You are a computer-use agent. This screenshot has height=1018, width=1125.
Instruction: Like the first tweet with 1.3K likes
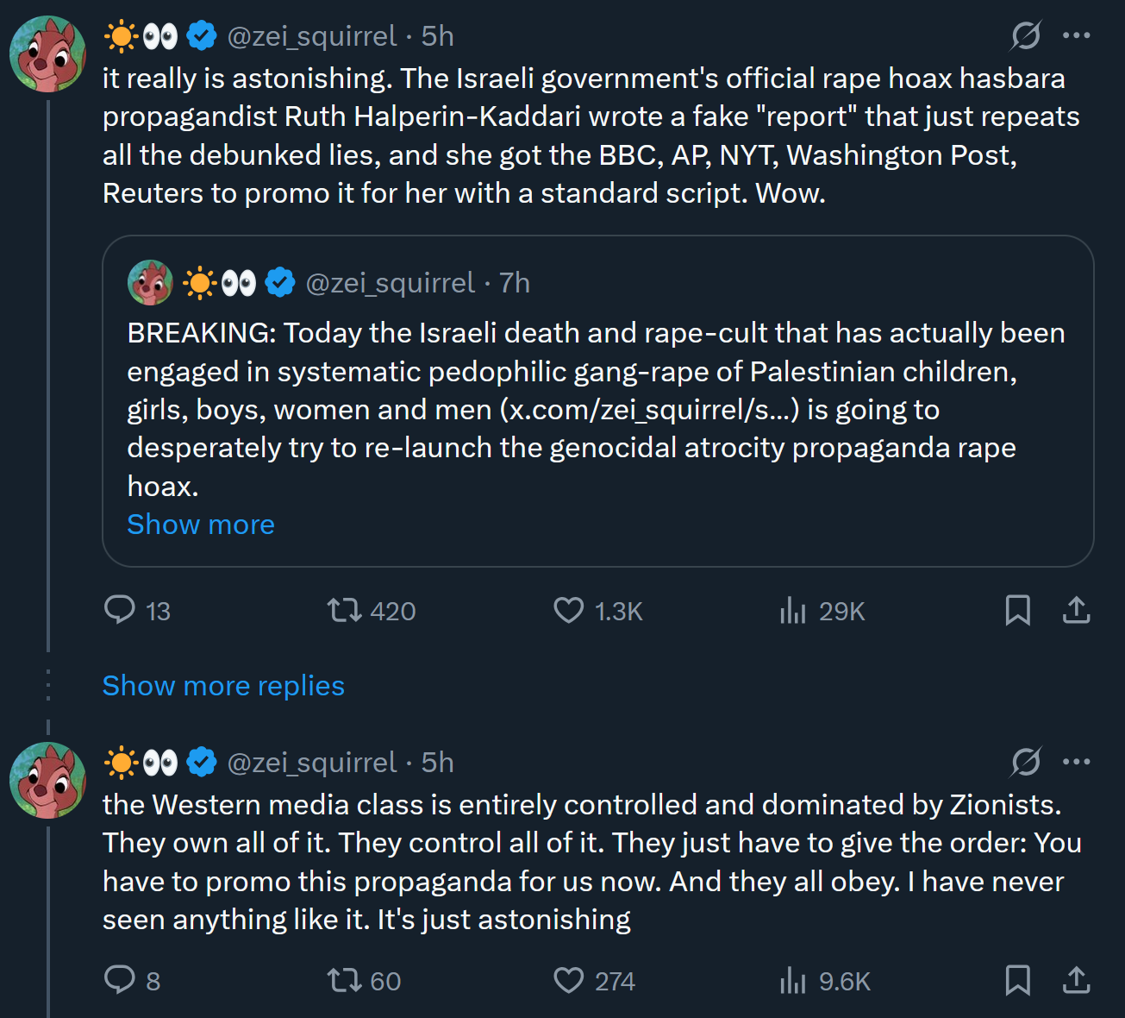click(x=568, y=610)
